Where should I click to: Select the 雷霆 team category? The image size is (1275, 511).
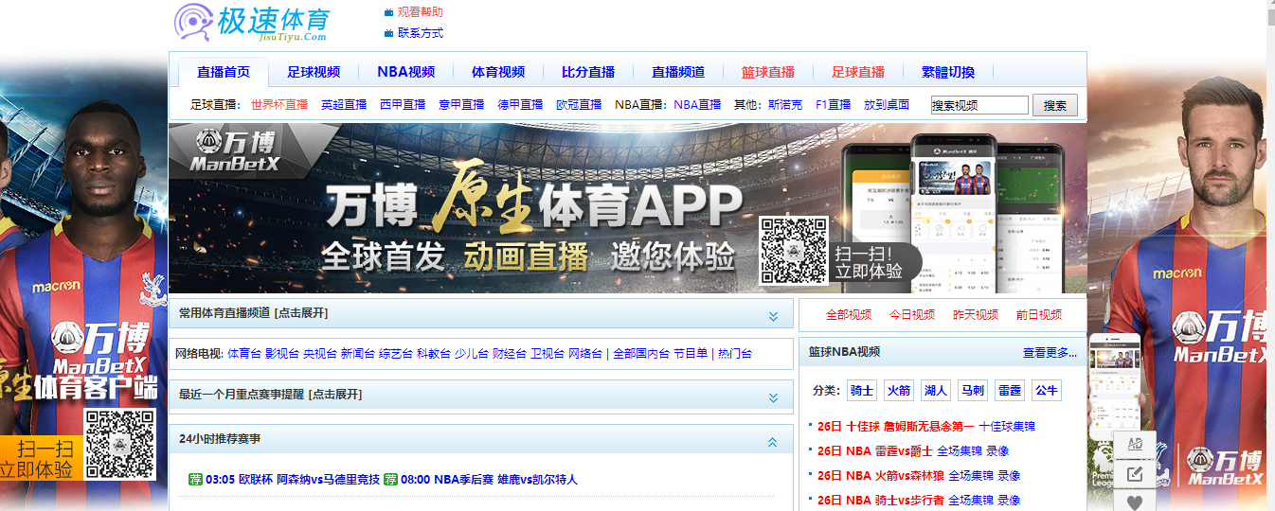point(1010,390)
